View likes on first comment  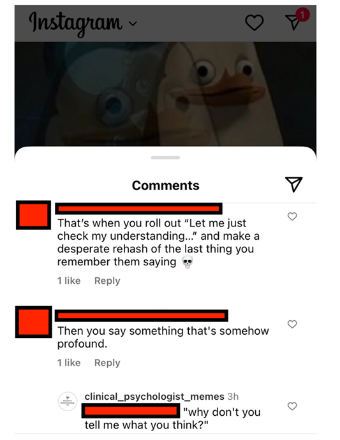[69, 281]
